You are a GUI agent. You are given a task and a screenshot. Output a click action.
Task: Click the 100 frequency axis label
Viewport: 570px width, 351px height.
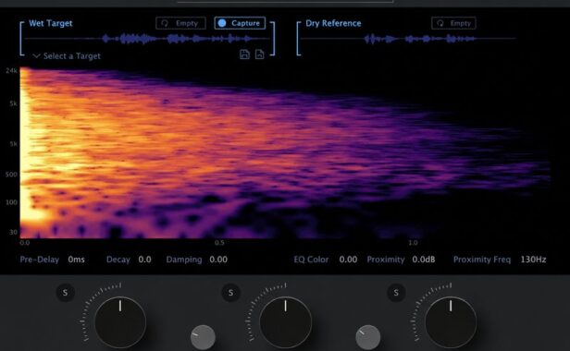[x=11, y=202]
